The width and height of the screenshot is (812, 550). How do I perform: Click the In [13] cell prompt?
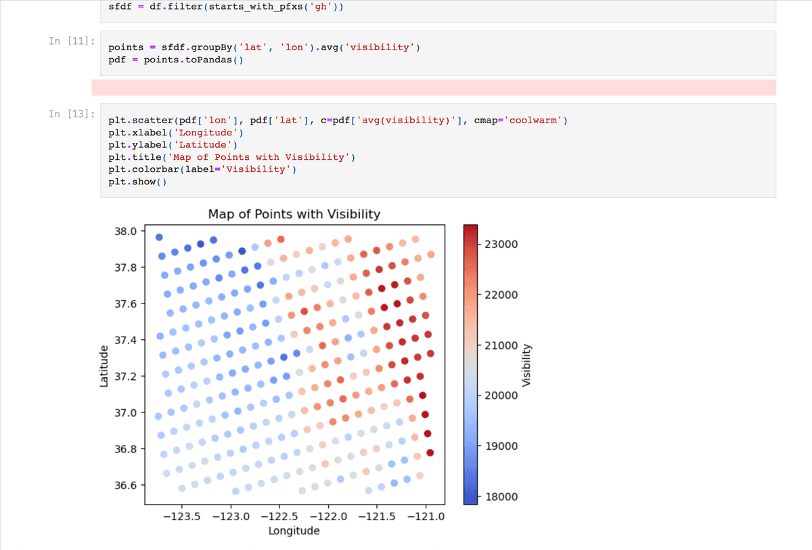point(71,114)
